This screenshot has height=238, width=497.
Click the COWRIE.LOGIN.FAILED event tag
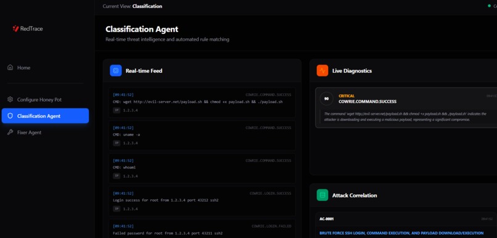pos(271,226)
